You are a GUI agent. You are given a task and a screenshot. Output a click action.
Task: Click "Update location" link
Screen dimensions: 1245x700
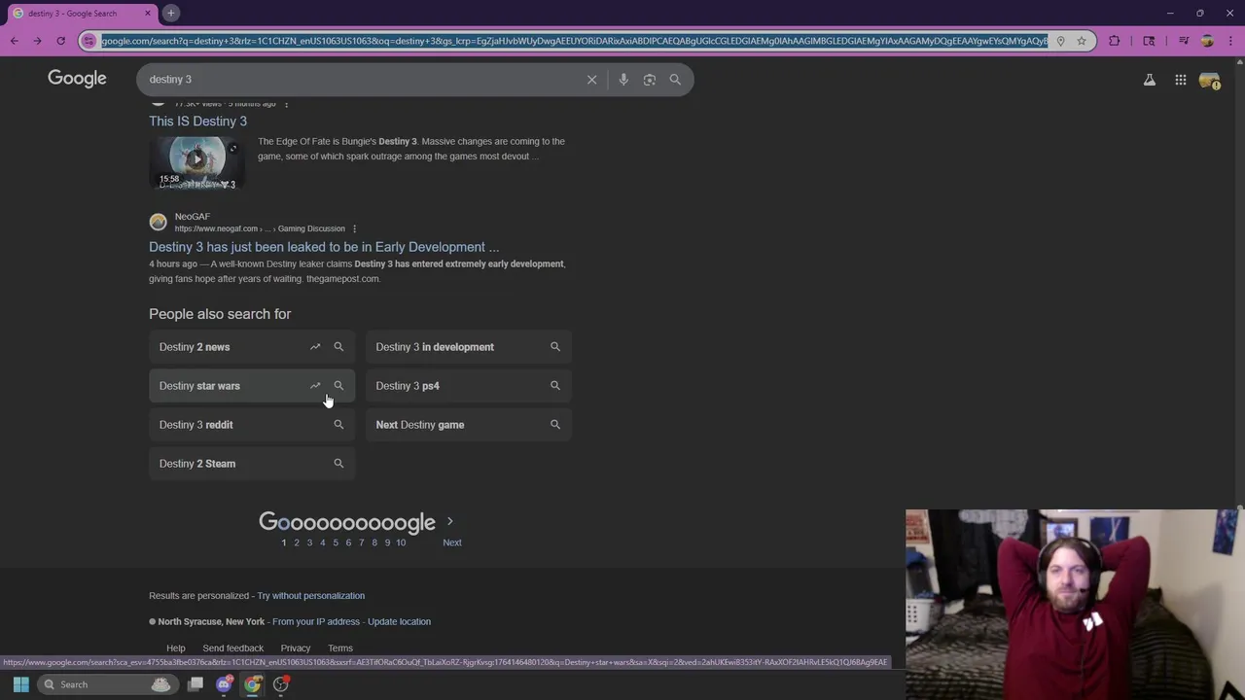(399, 622)
